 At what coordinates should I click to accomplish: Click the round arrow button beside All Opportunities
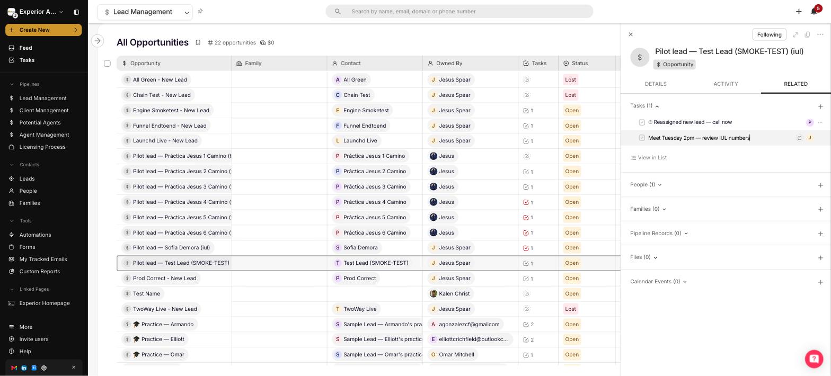pos(98,41)
